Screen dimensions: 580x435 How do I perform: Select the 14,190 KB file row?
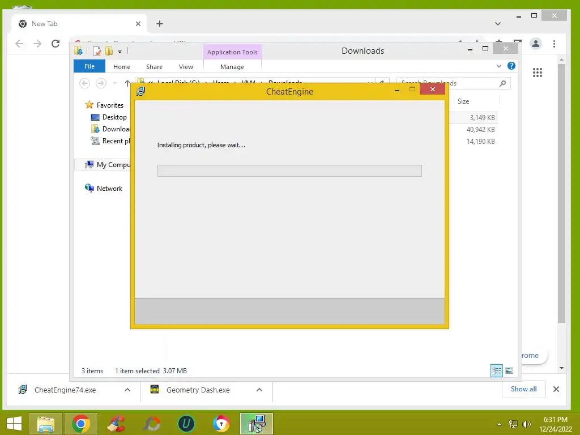(x=474, y=141)
